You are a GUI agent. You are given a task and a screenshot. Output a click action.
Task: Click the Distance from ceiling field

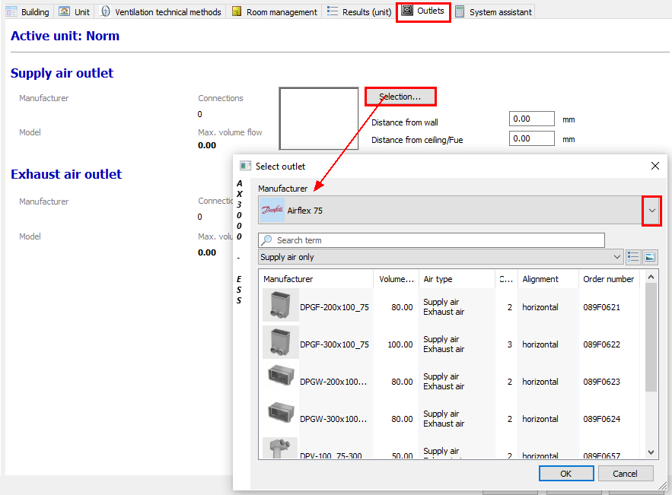coord(531,138)
